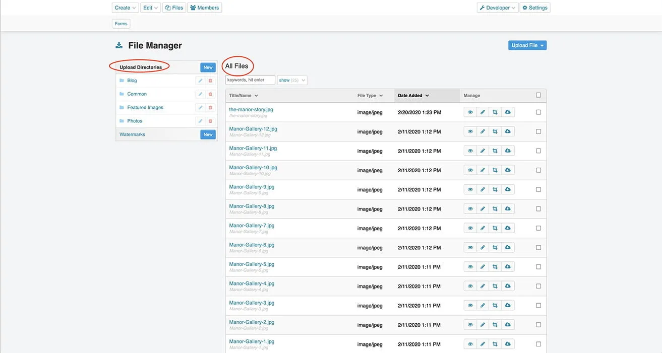The height and width of the screenshot is (353, 662).
Task: Open the the-manor-story.jpg file link
Action: [x=251, y=110]
